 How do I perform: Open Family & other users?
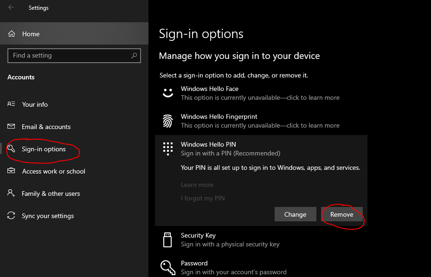point(74,193)
